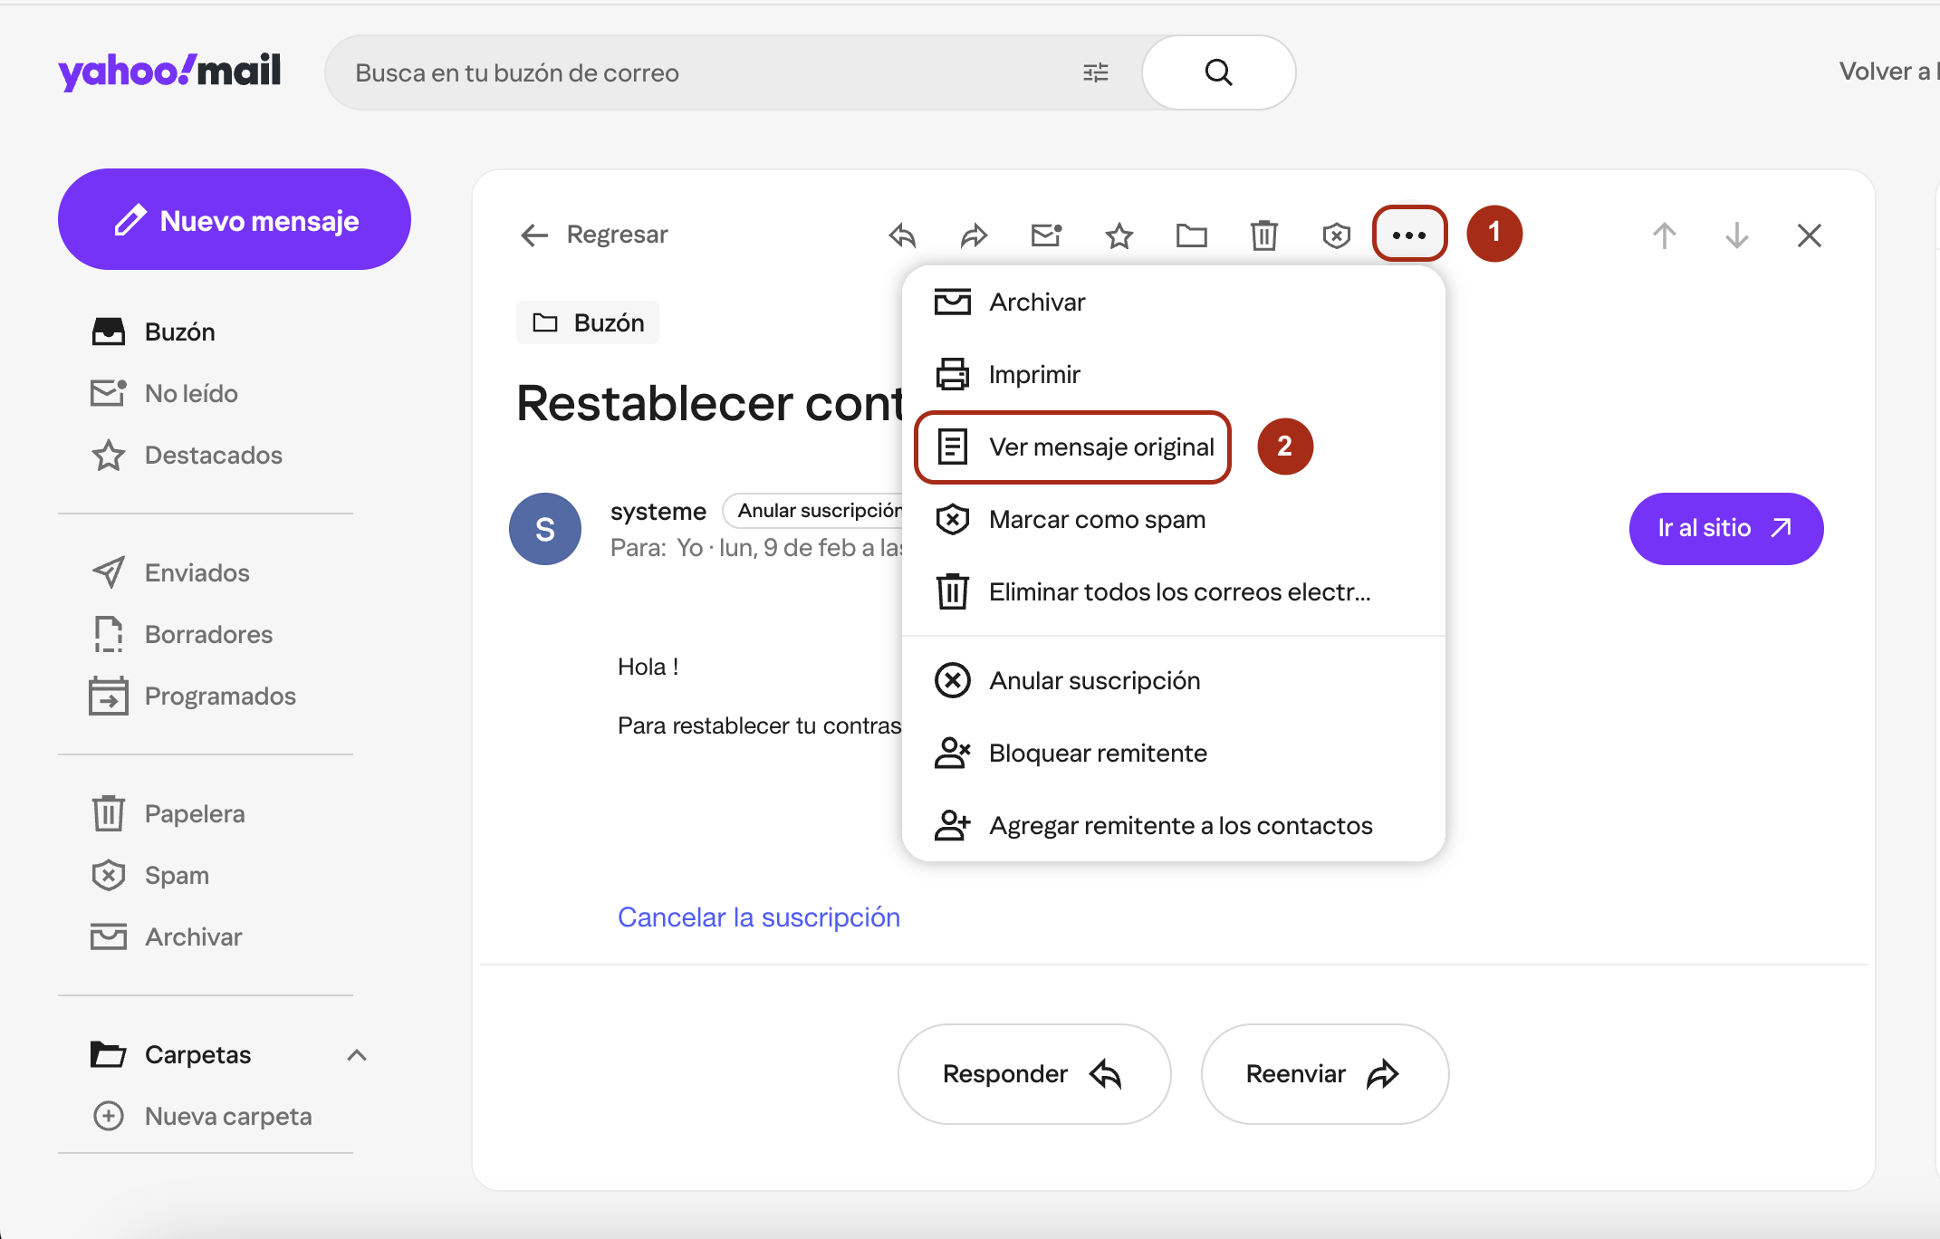The height and width of the screenshot is (1239, 1940).
Task: Go to next message with down arrow
Action: click(1737, 235)
